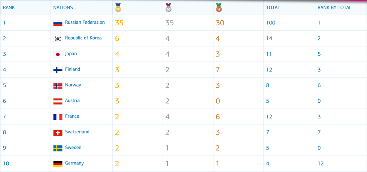Click the gold medal column icon

pos(118,7)
